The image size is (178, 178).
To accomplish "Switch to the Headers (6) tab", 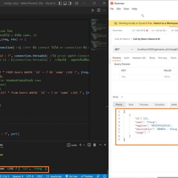I will click(139, 58).
